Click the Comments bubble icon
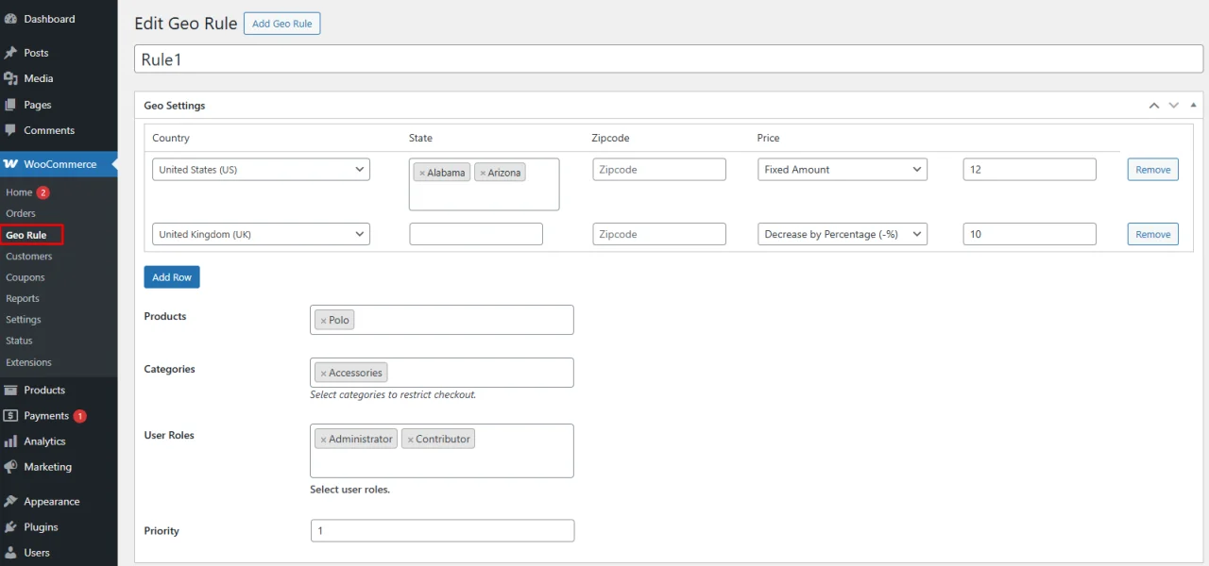 point(11,130)
